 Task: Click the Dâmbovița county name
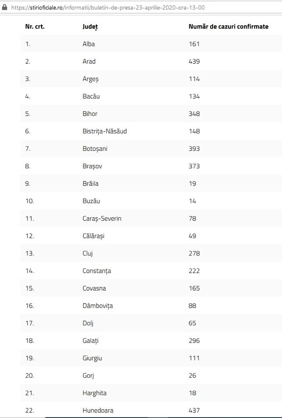point(97,306)
